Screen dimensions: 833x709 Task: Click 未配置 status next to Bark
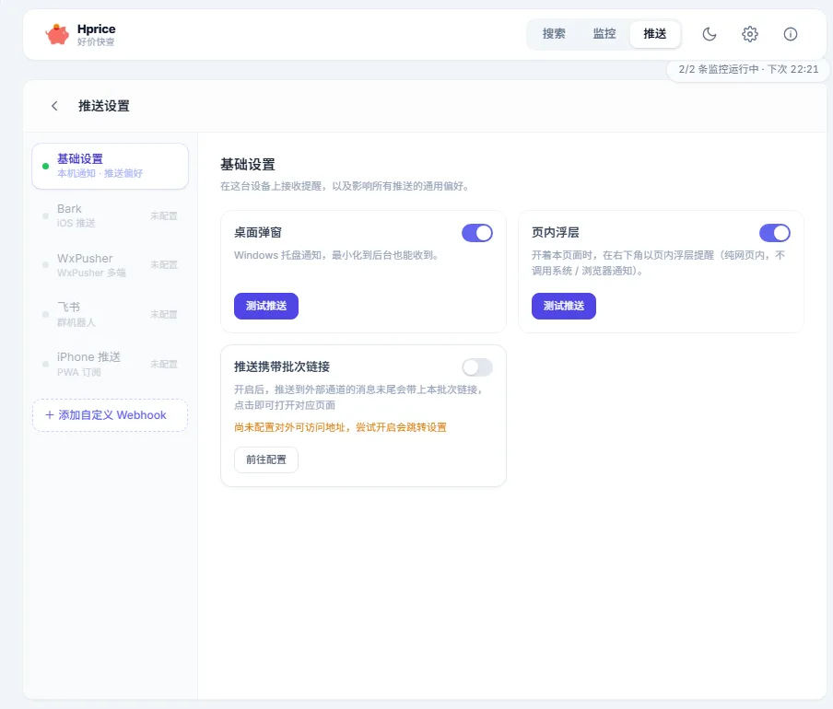tap(164, 216)
